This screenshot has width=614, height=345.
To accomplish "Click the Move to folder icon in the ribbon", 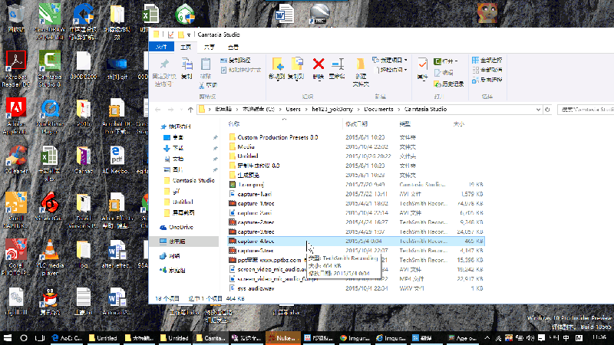I will pos(277,64).
